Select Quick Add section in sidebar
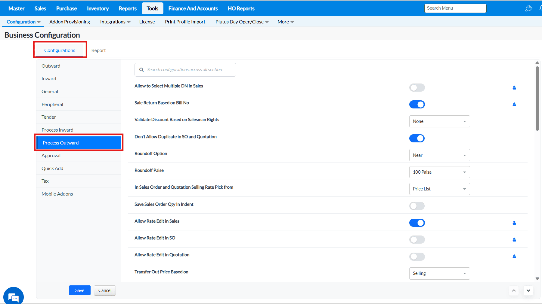 click(79, 169)
